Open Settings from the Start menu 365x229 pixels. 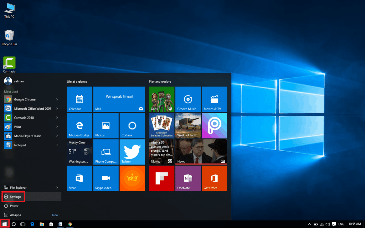pos(14,197)
